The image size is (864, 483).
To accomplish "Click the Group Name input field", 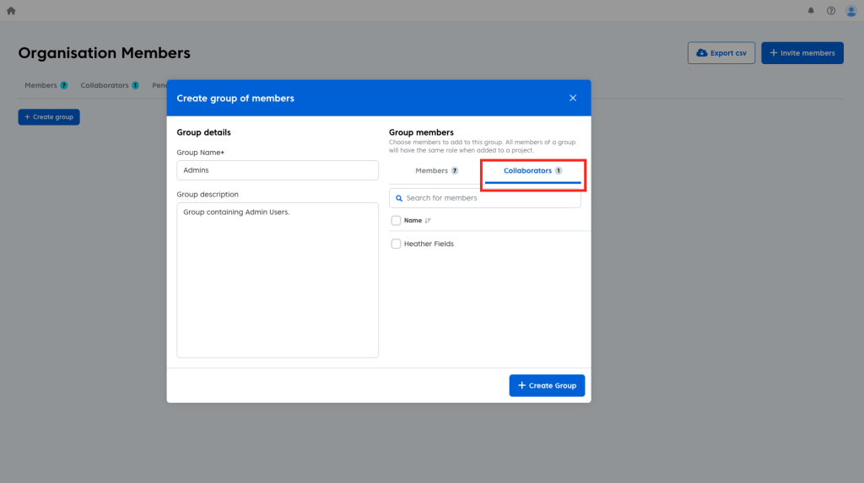I will click(278, 170).
